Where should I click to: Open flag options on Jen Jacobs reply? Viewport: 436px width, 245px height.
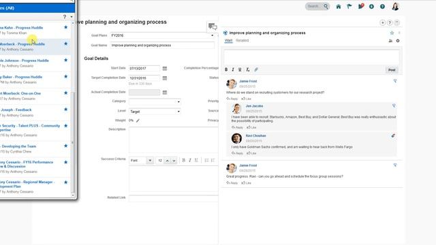click(x=394, y=106)
